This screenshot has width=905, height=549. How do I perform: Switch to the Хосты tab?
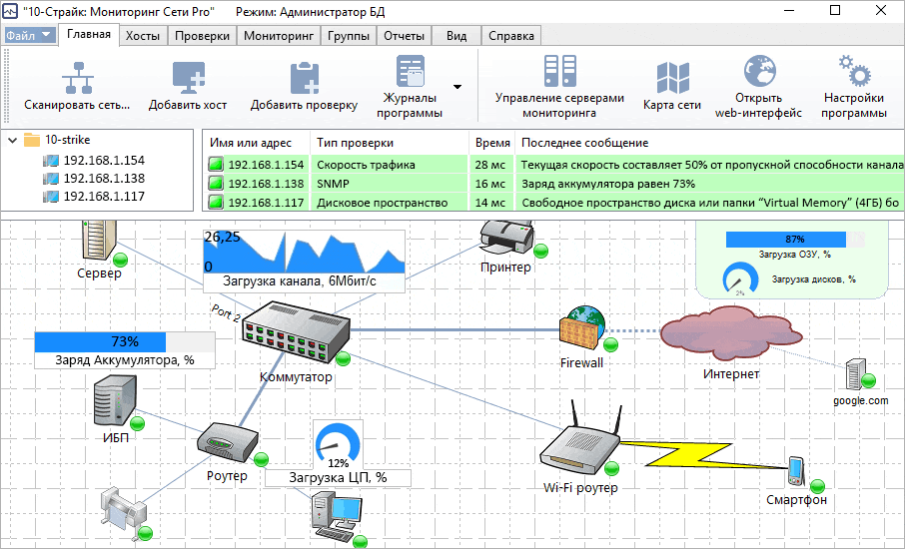(x=143, y=36)
